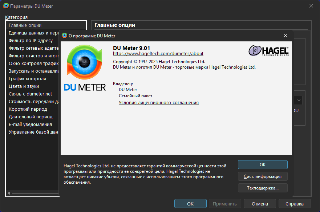
Task: Select 'Главные опции' category
Action: click(25, 25)
